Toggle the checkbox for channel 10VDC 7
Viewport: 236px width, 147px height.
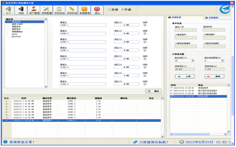(x=145, y=75)
